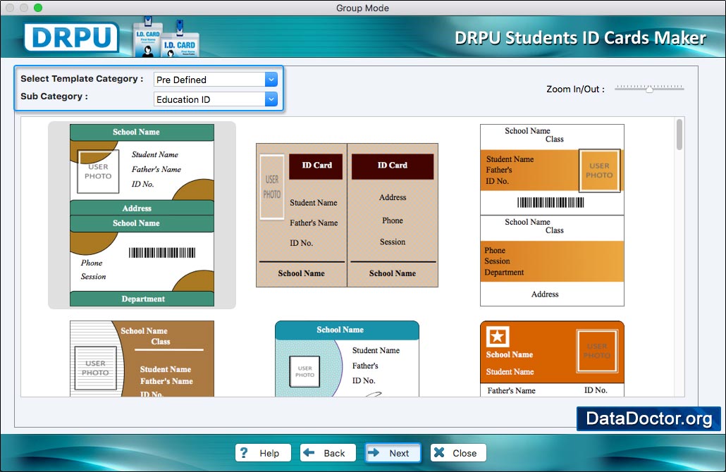Click the Pre Defined dropdown arrow
The image size is (726, 472).
pos(271,80)
